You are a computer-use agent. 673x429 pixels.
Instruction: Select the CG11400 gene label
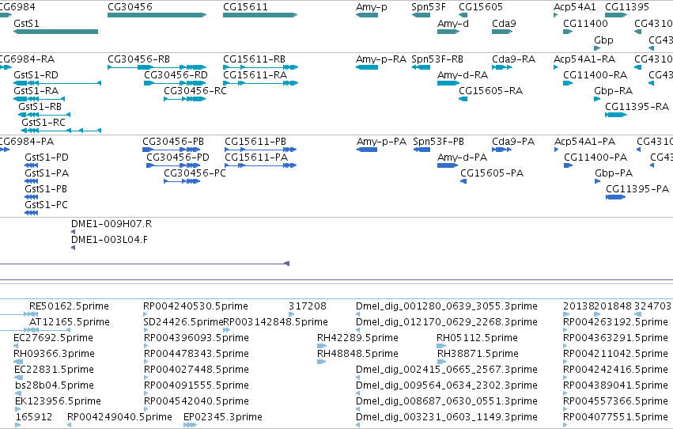[585, 24]
